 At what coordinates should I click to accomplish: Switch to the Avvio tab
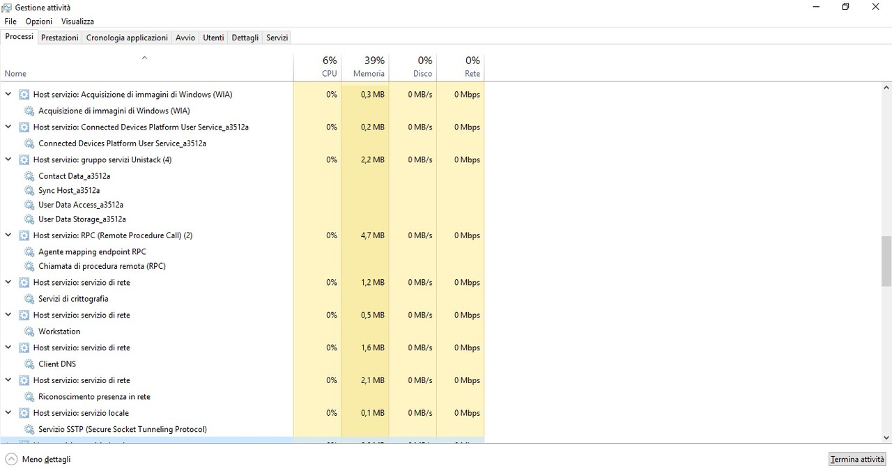tap(185, 38)
